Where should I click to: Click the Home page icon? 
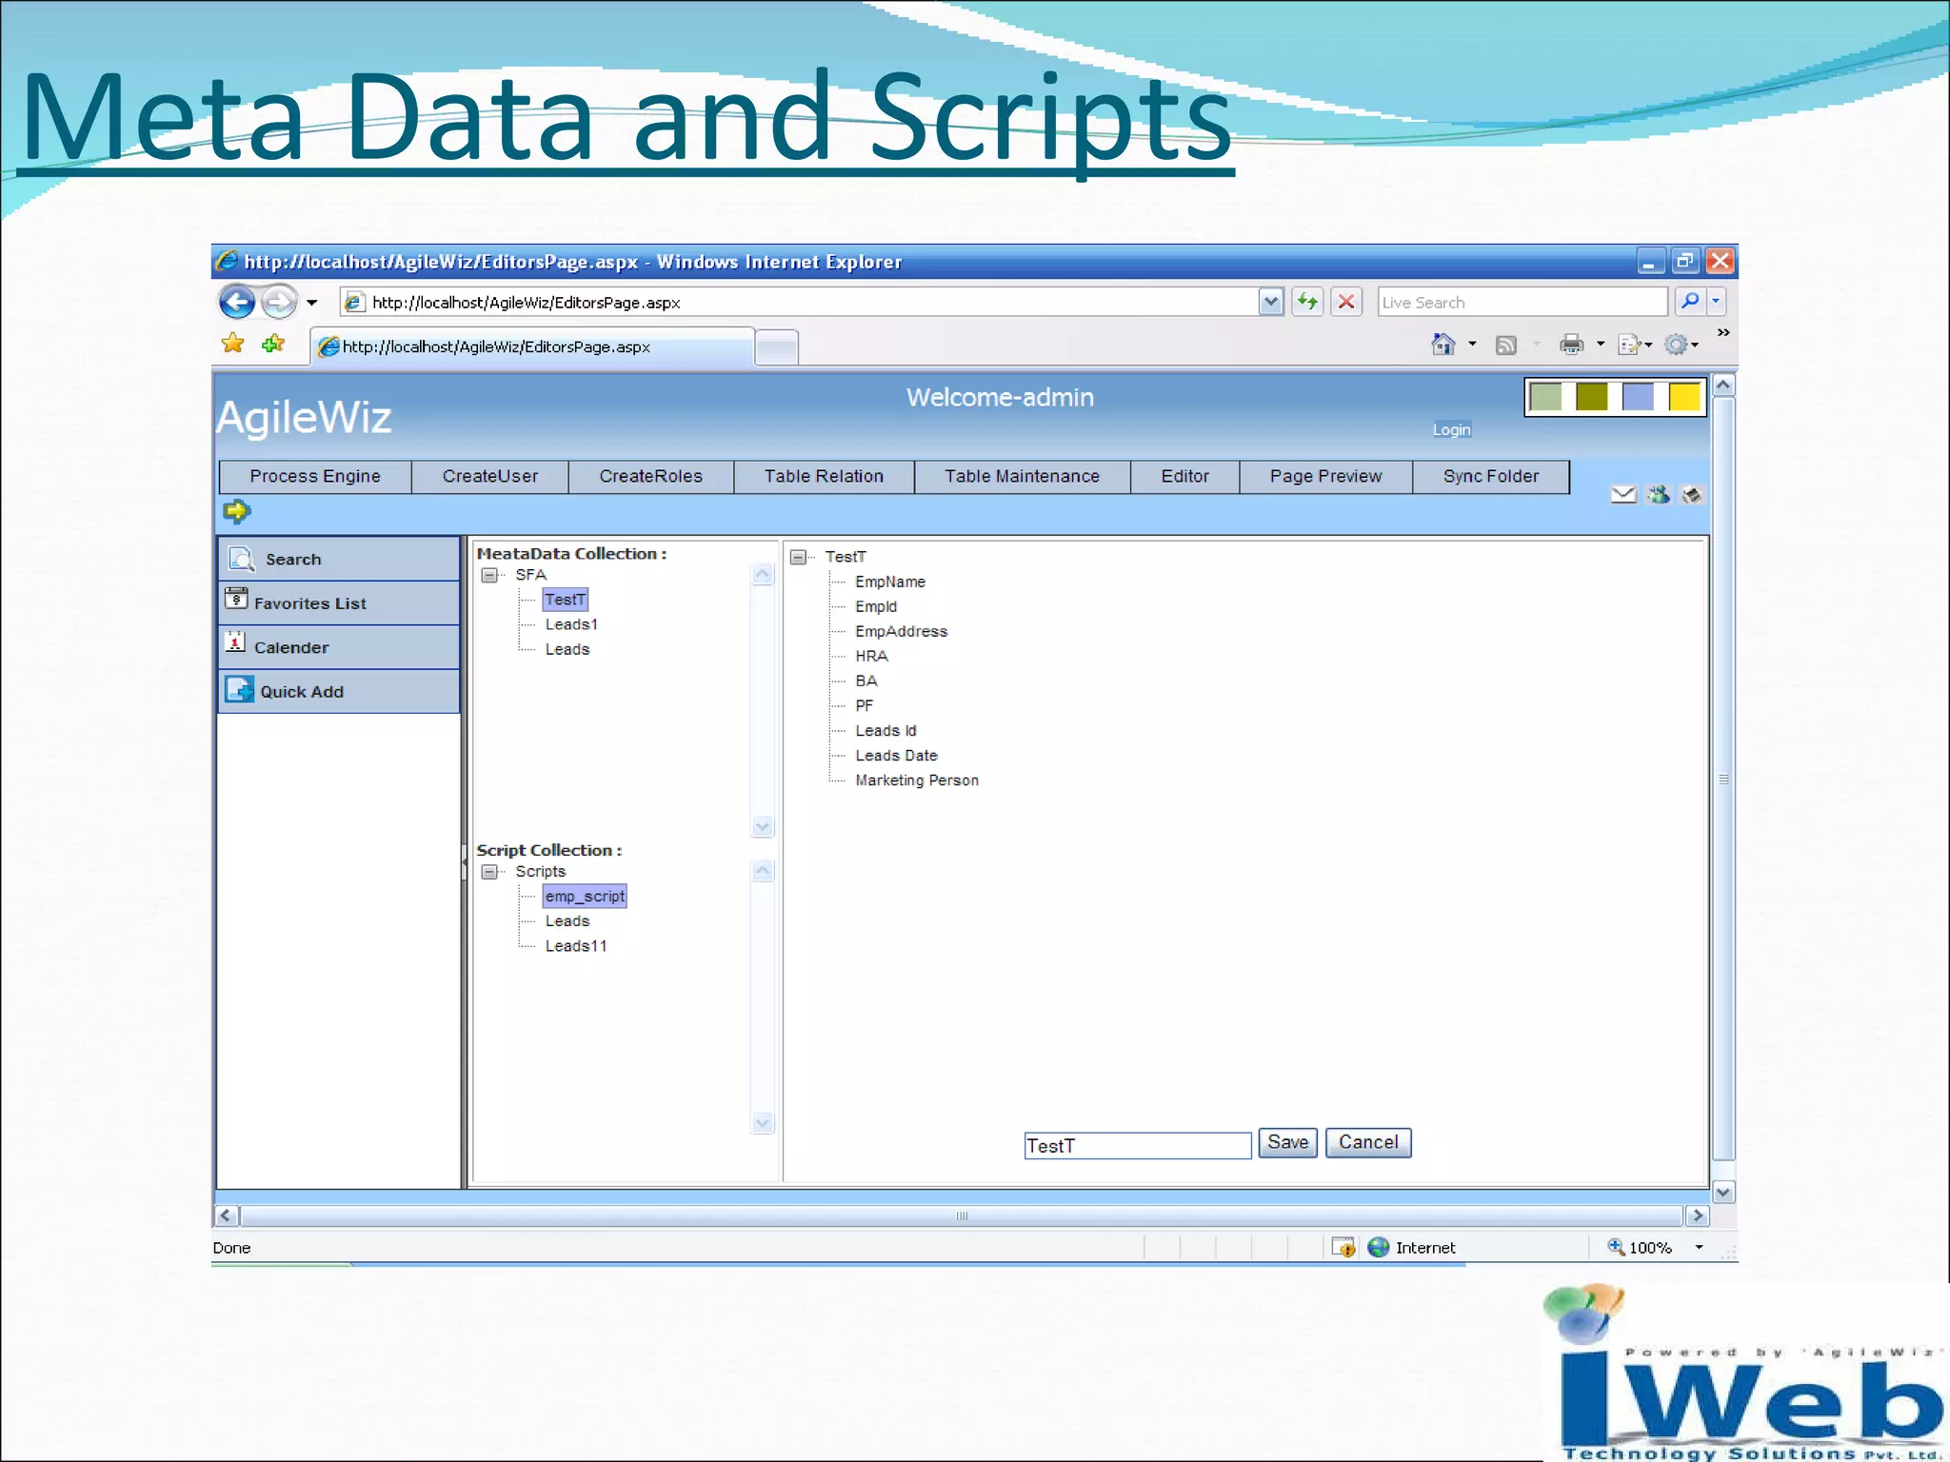click(x=1443, y=345)
